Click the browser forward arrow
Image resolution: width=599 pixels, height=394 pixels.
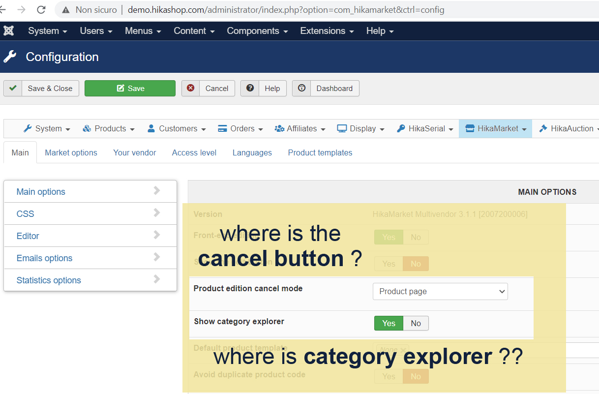point(21,9)
